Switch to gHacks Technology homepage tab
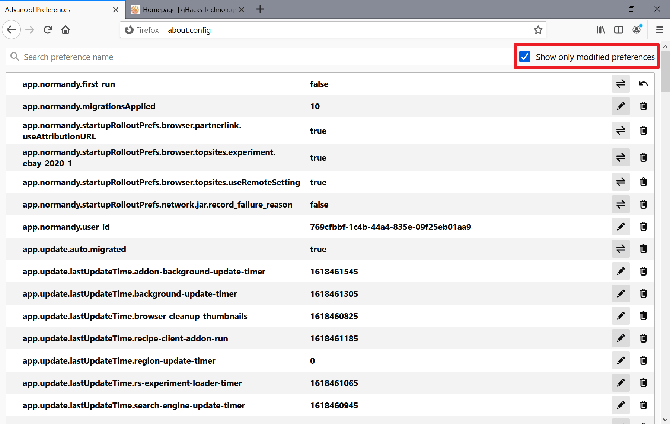This screenshot has height=424, width=670. click(184, 10)
